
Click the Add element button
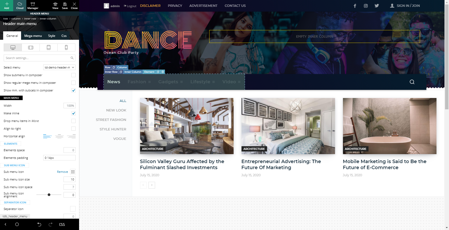[7, 6]
